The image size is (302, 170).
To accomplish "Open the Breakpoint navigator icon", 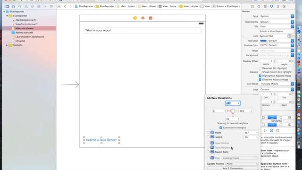I will tap(45, 6).
